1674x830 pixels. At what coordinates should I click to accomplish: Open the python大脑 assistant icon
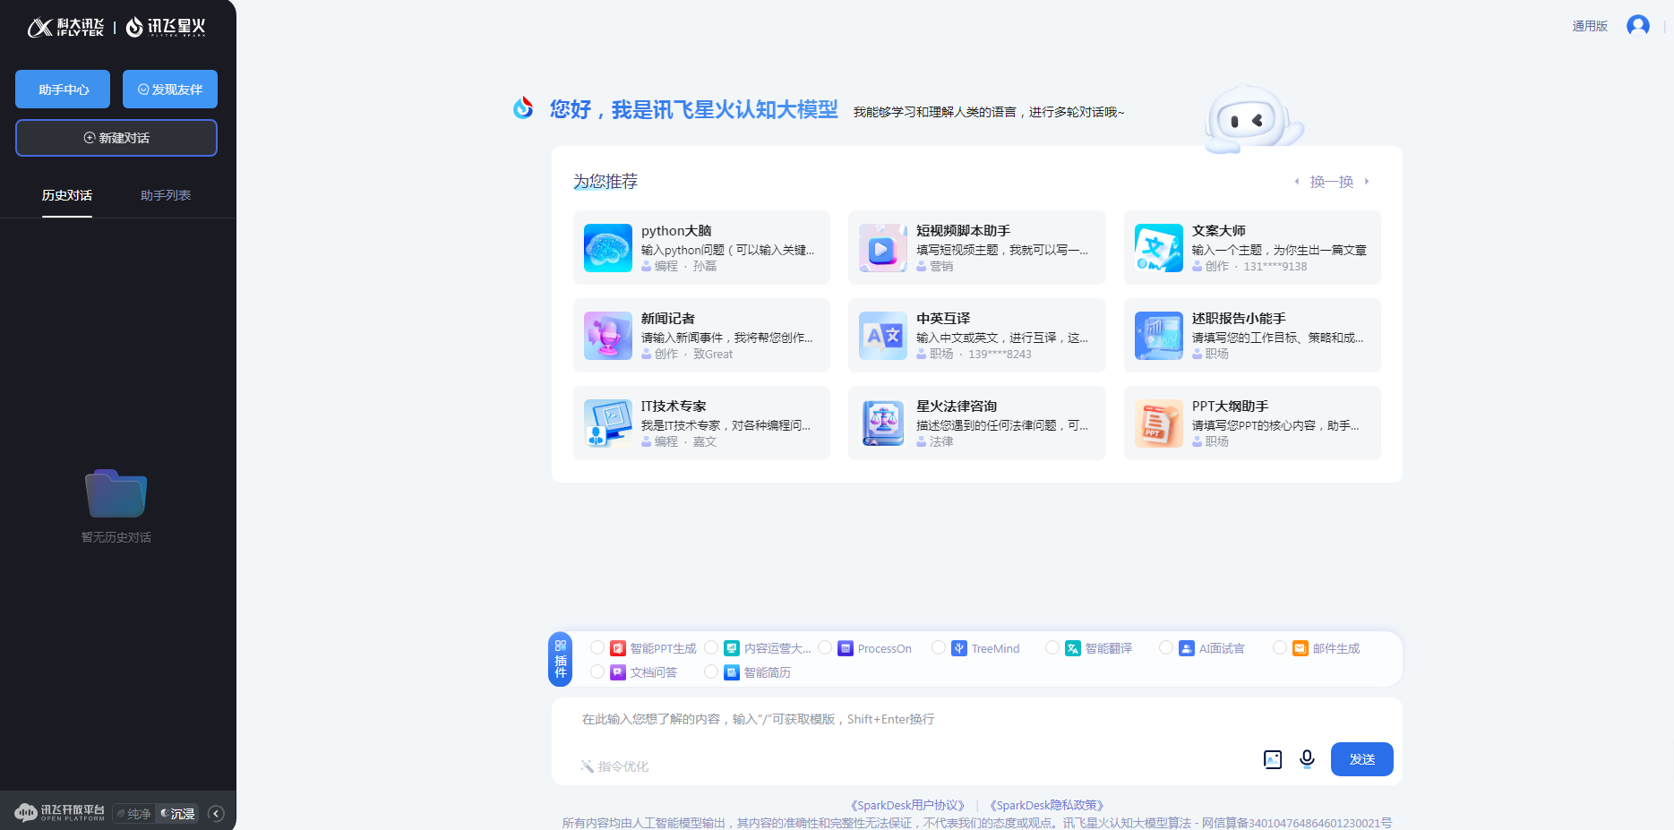click(608, 248)
